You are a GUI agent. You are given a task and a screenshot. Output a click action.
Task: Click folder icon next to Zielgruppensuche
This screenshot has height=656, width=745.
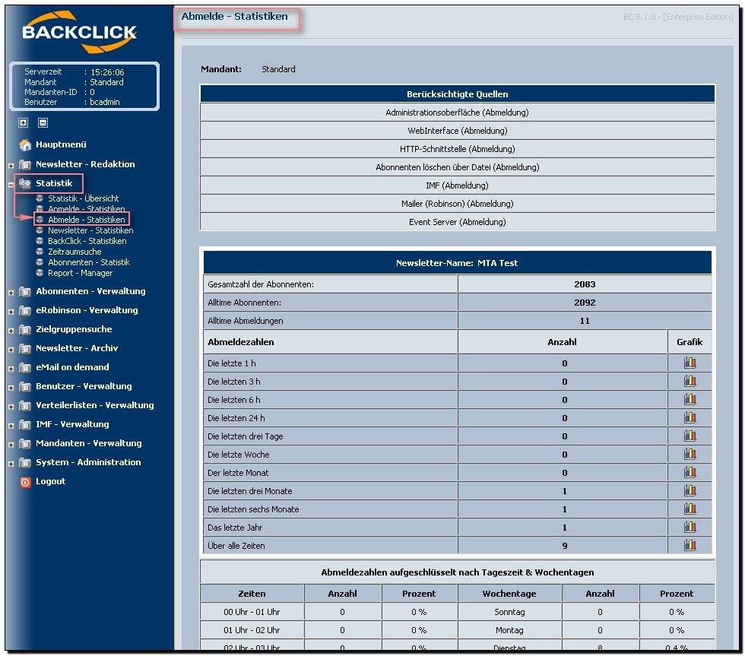[24, 330]
